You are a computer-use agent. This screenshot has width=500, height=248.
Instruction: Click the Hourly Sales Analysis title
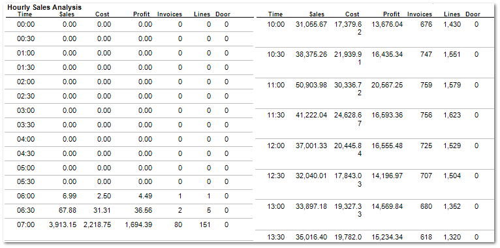click(x=44, y=7)
